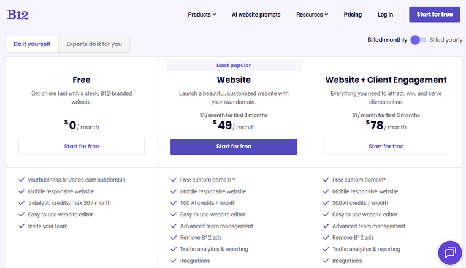This screenshot has width=466, height=268.
Task: Switch to Experts do it for you tab
Action: tap(94, 44)
